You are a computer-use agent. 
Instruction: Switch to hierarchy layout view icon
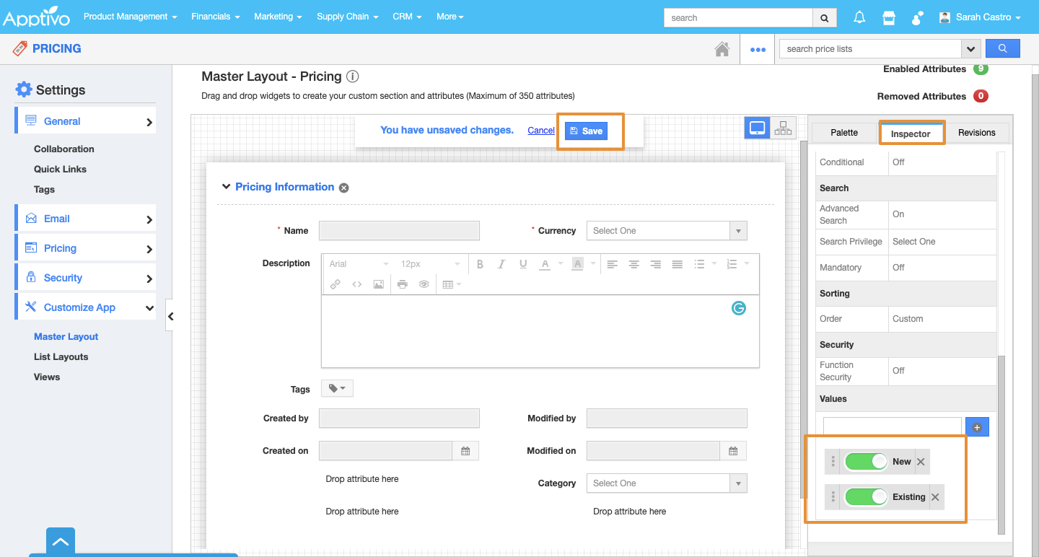(x=783, y=128)
